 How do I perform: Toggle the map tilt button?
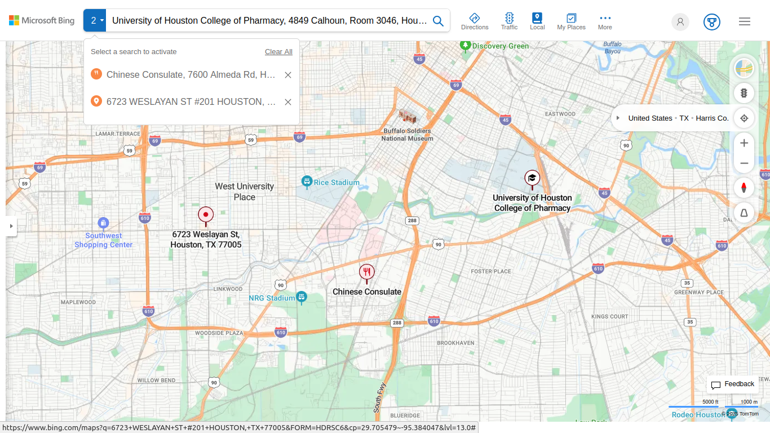point(744,213)
